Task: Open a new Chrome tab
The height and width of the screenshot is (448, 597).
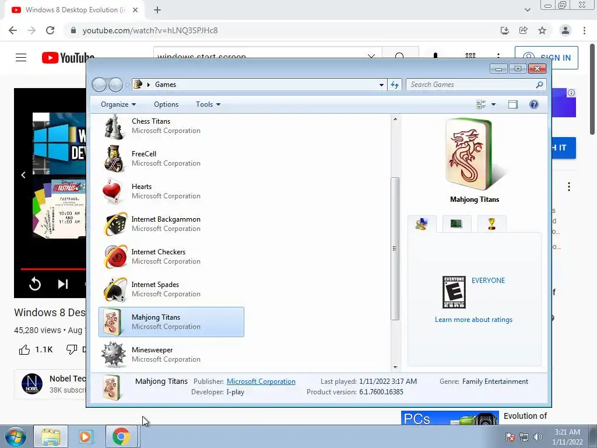Action: point(157,10)
